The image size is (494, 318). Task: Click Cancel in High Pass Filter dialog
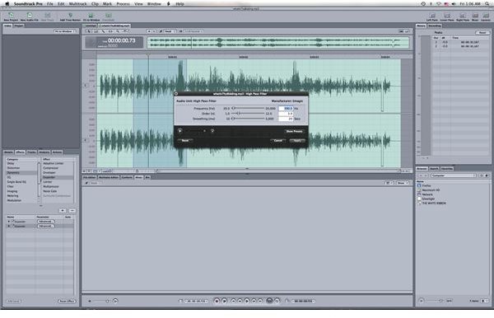click(x=278, y=141)
